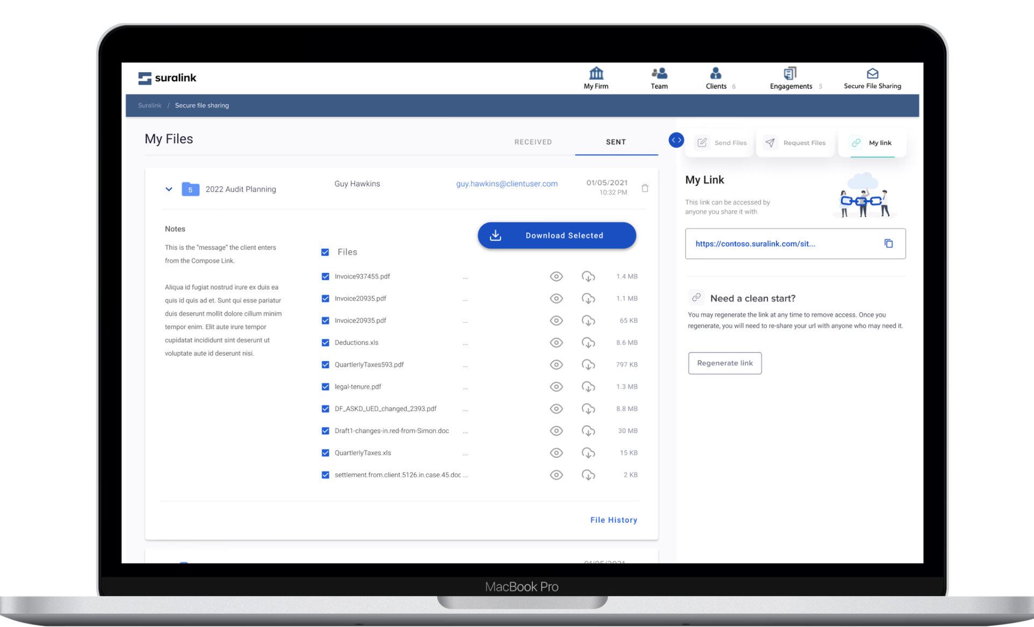Screen dimensions: 1034x627
Task: Copy the contoso.suralink.com link
Action: click(x=889, y=244)
